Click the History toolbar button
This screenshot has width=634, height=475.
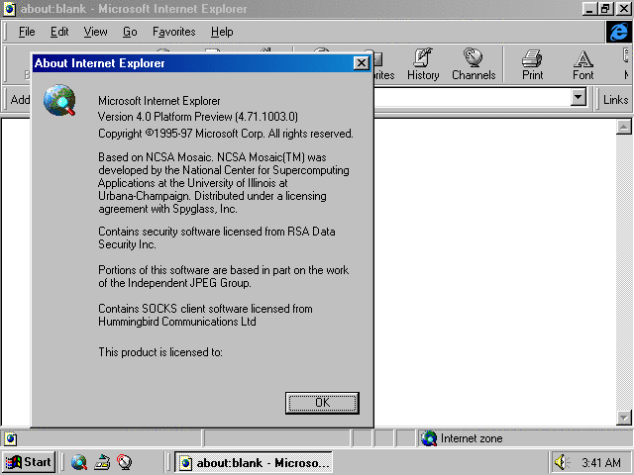(x=423, y=64)
